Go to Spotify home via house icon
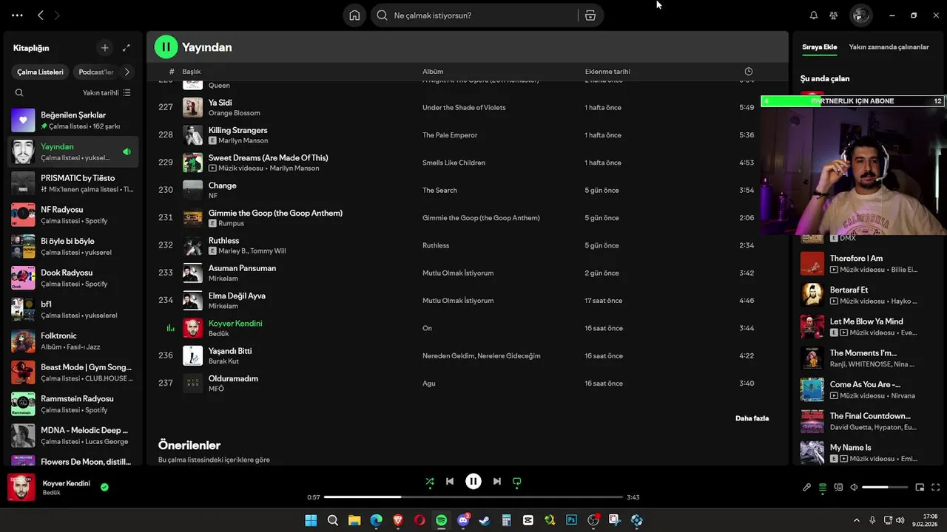This screenshot has width=947, height=532. (x=354, y=16)
